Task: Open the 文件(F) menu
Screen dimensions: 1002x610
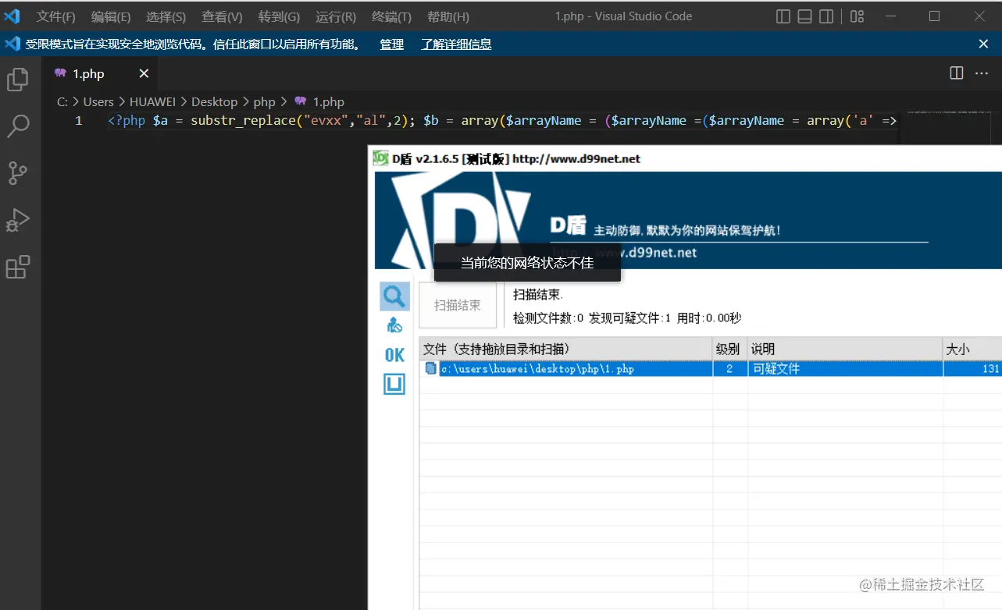Action: 55,16
